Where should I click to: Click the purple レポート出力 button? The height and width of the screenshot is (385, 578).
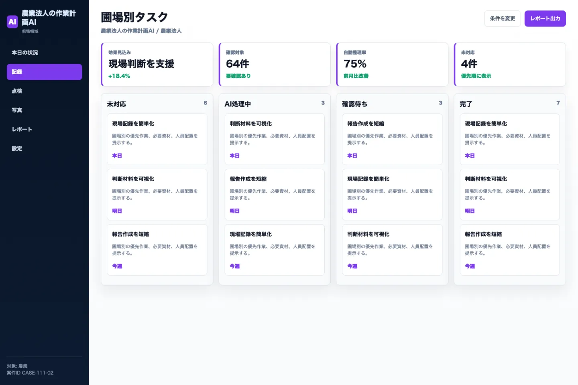[x=545, y=18]
